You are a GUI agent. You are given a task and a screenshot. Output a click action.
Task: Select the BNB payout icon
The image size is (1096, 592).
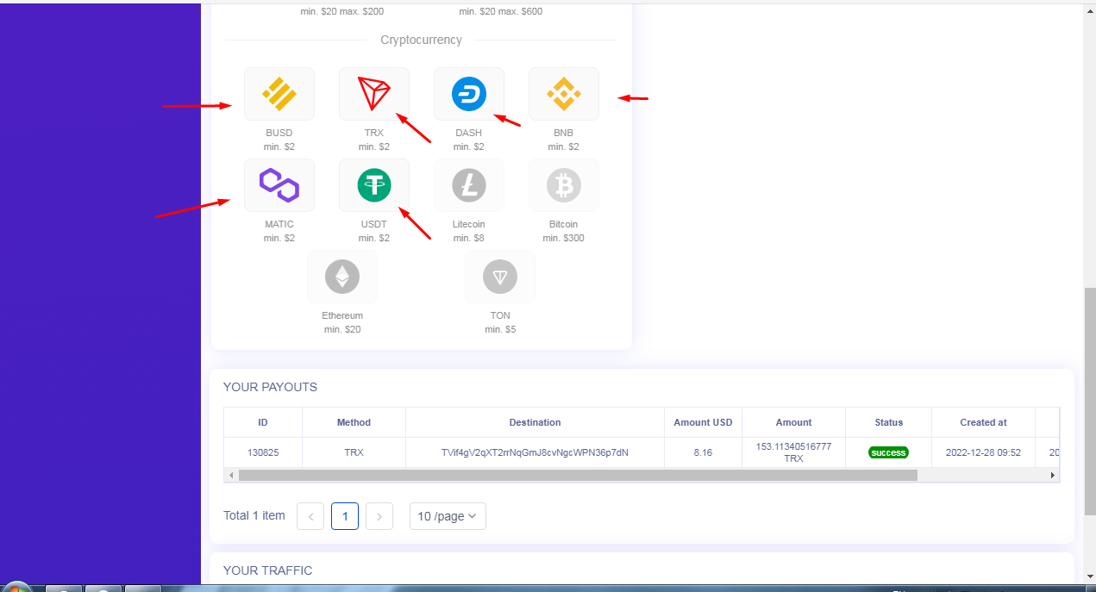(x=564, y=94)
